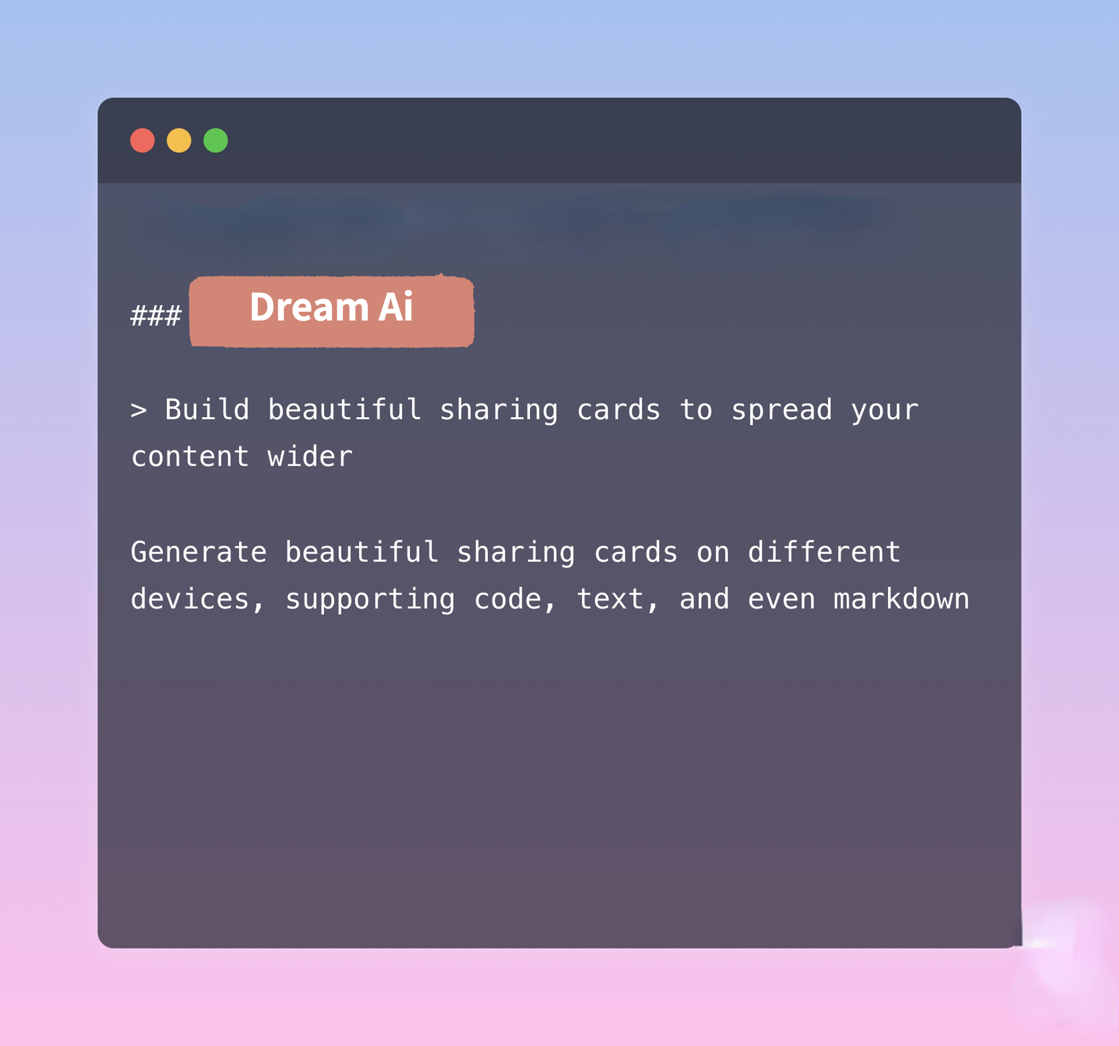Click the word 'code,' in the paragraph
This screenshot has width=1119, height=1046.
coord(515,599)
